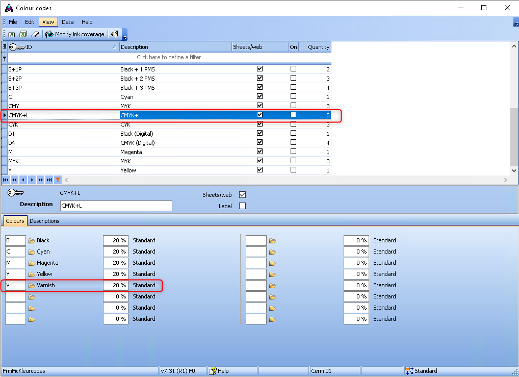Go back one page of records
Viewport: 519px width, 377px height.
[14, 180]
